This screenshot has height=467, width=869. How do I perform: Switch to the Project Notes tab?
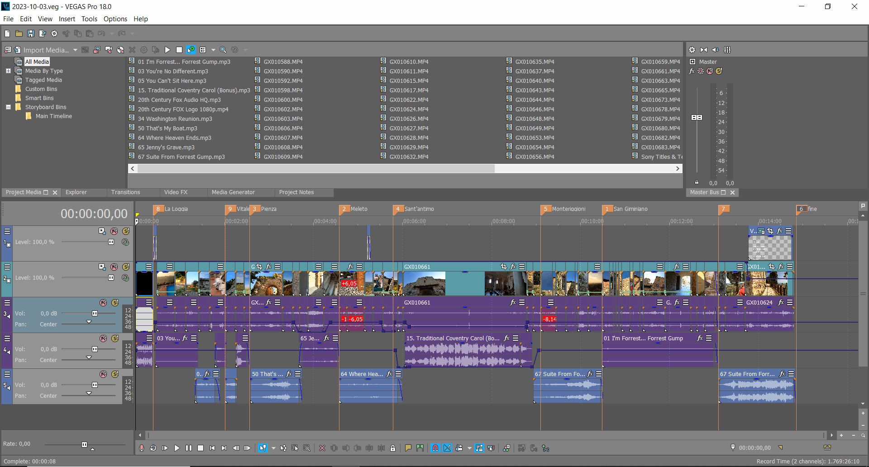(296, 192)
